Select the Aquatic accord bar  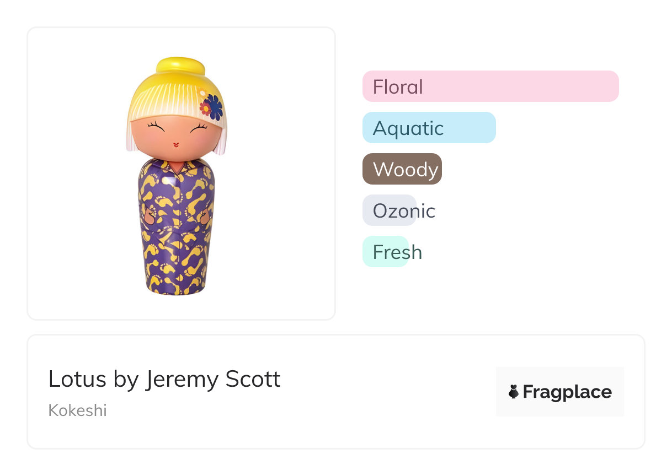(429, 128)
